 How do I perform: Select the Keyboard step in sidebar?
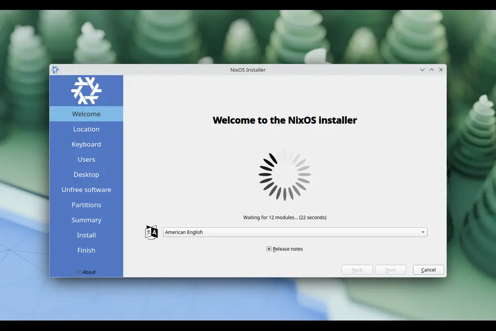86,145
